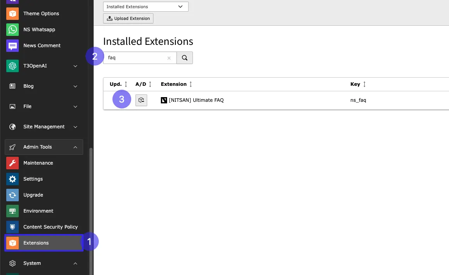Sort by the A/D column arrows
The image size is (449, 275).
150,84
